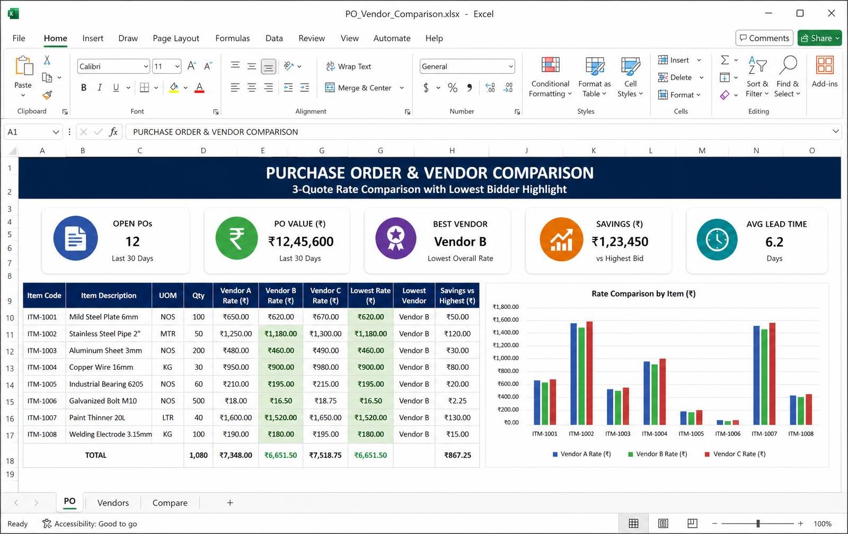Click the green Share button
The width and height of the screenshot is (848, 534).
(x=819, y=38)
